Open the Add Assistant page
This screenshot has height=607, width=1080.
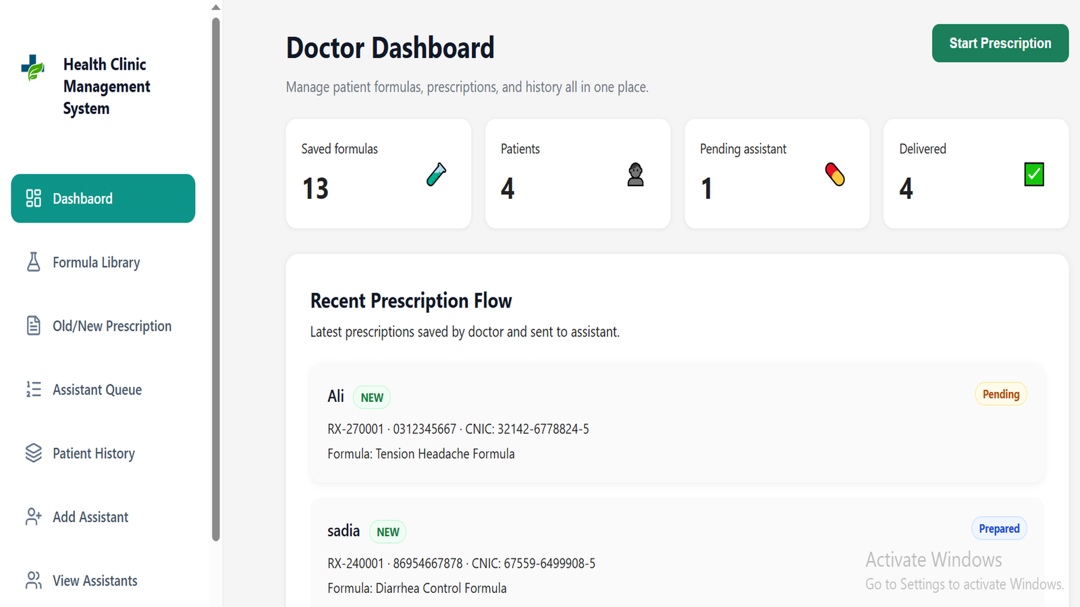pos(103,517)
